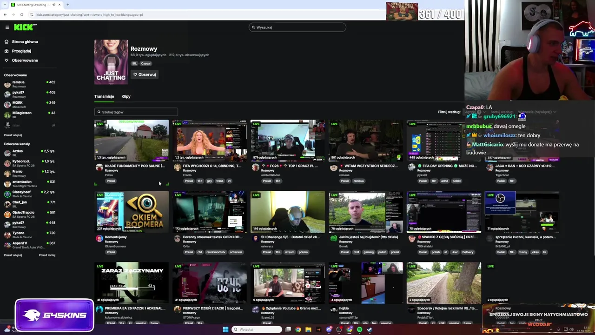Click the remsua tag under WITAM WSZYSTKICH stream

358,181
